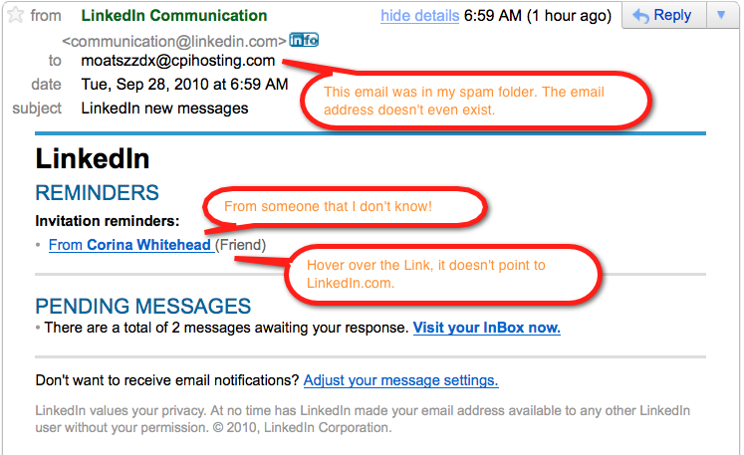Viewport: 744px width, 455px height.
Task: Click Visit your InBox now link
Action: pyautogui.click(x=486, y=328)
